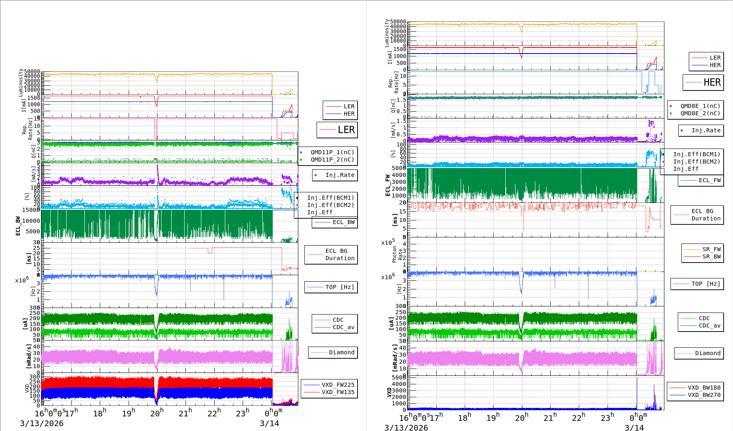This screenshot has width=733, height=431.
Task: Select the VXD_FW135 red legend entry
Action: coord(329,392)
